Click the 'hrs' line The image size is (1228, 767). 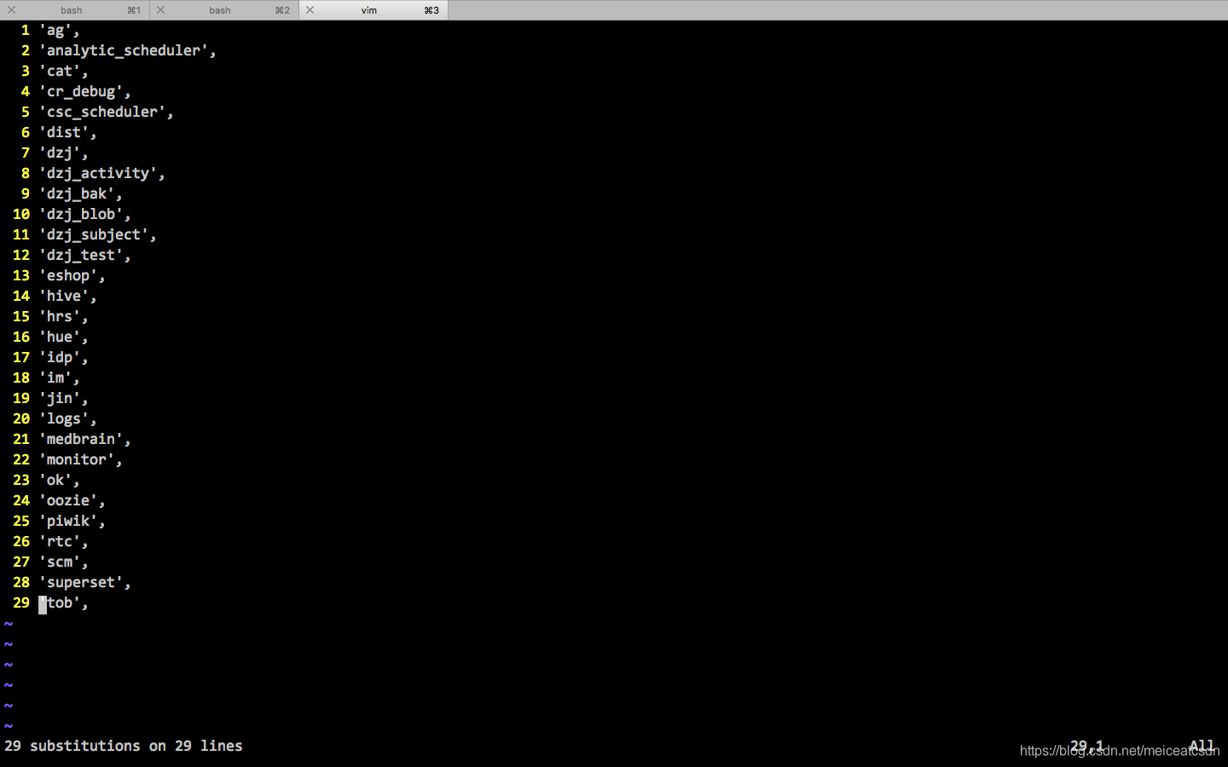pos(63,317)
